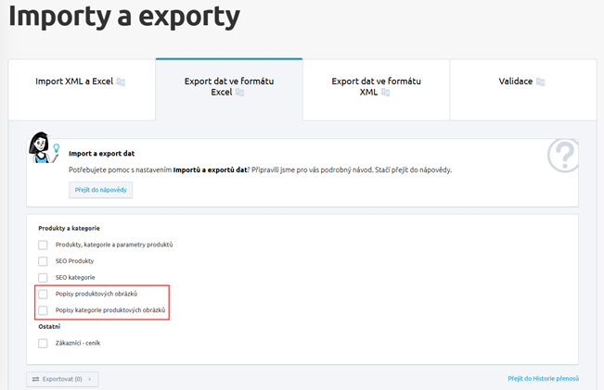Click the icon beside the Validace tab label
Viewport: 604px width, 390px height.
click(x=540, y=82)
